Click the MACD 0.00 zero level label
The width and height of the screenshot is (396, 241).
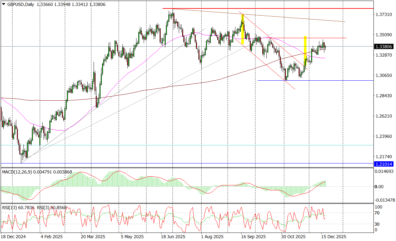[x=379, y=187]
